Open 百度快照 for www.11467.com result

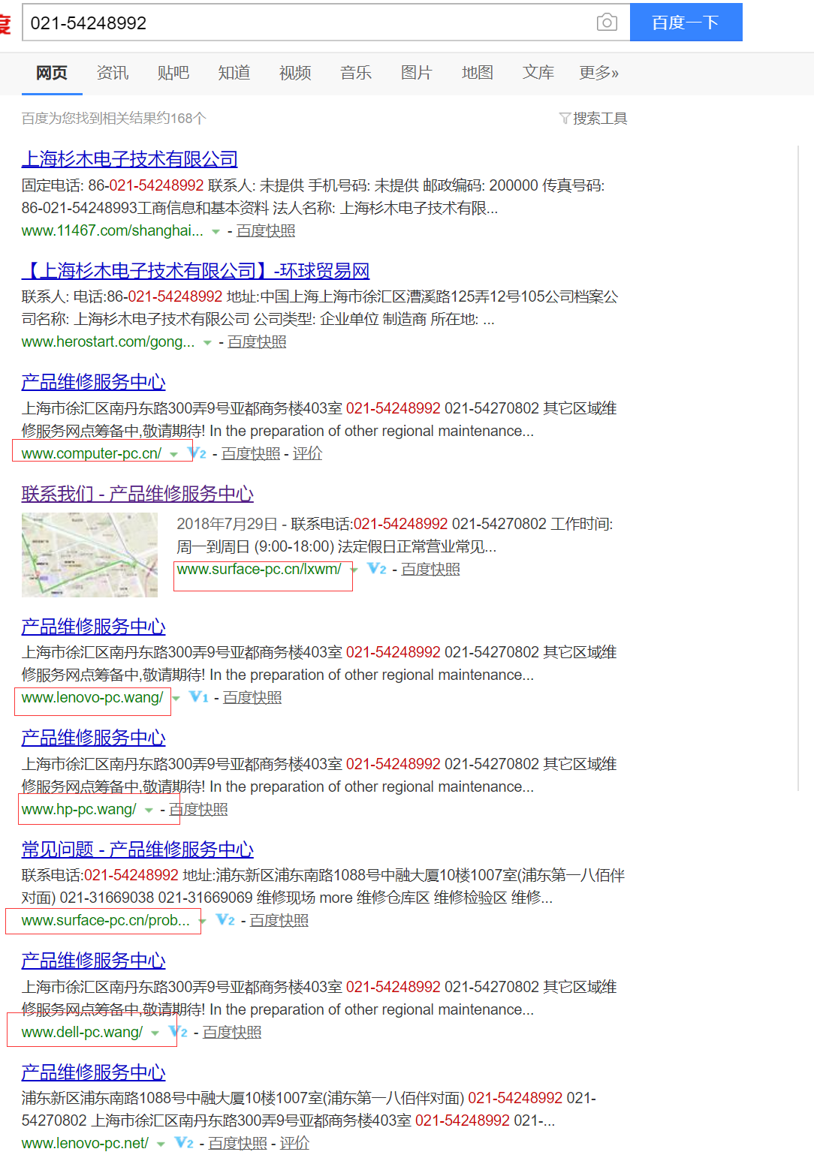[266, 231]
